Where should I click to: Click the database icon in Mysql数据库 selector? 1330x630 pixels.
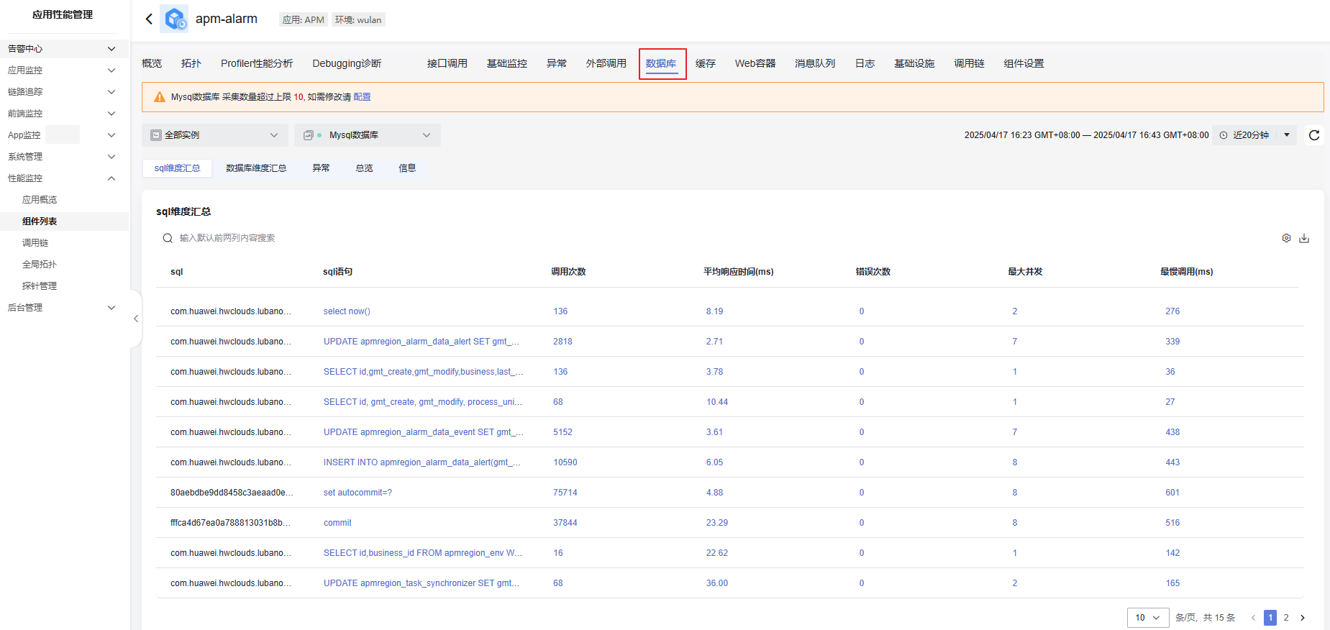pyautogui.click(x=309, y=135)
